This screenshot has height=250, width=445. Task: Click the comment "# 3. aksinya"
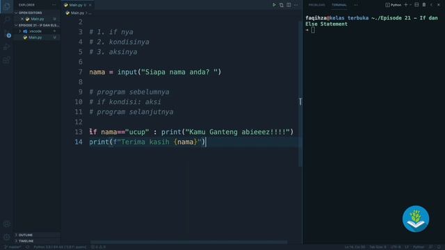(x=113, y=52)
